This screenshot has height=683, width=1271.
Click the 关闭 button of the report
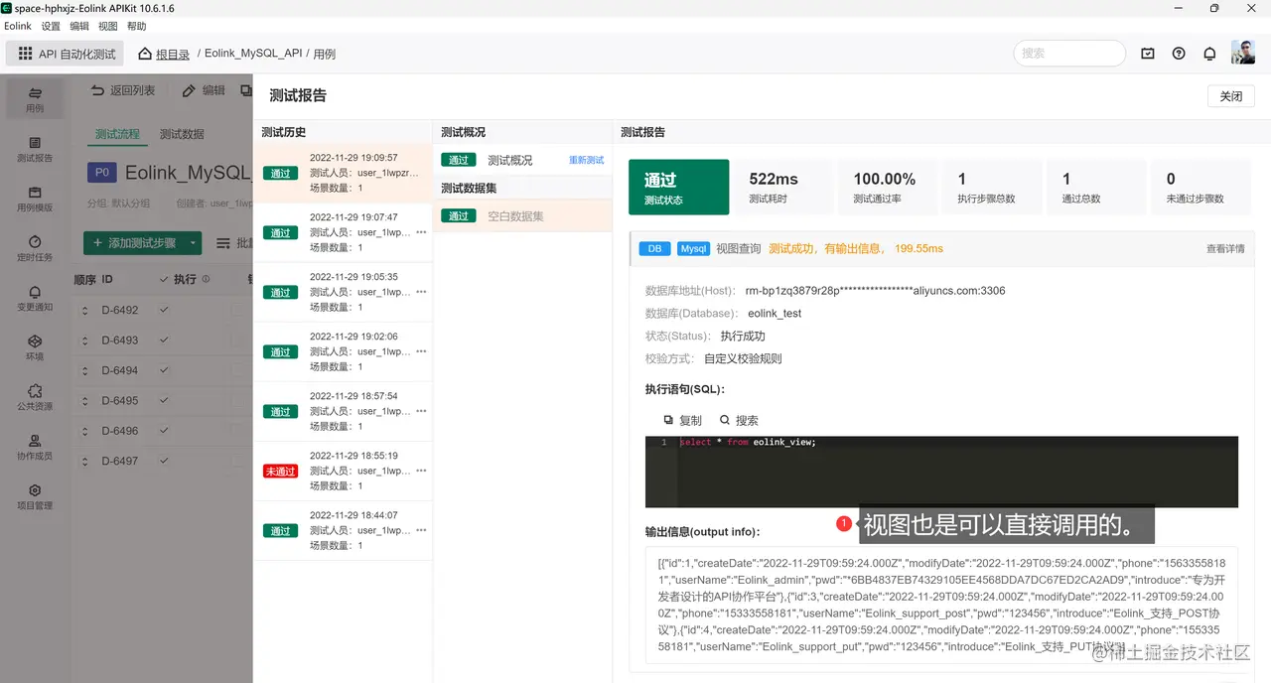coord(1231,96)
